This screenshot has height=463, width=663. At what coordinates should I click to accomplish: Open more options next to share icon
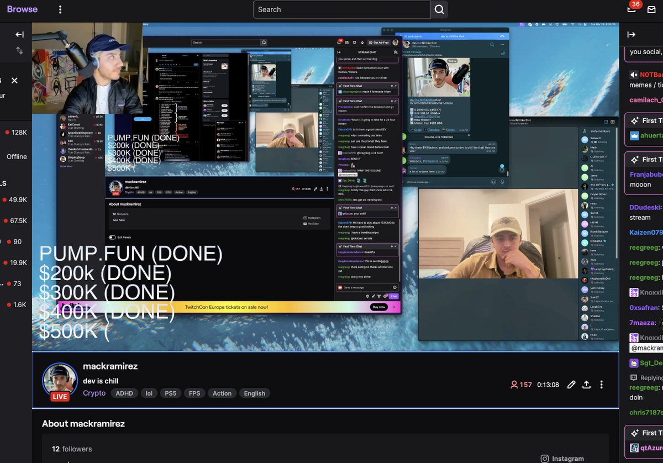602,385
